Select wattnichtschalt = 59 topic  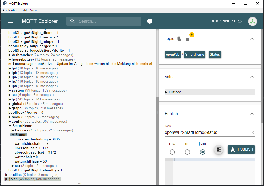coord(32,144)
